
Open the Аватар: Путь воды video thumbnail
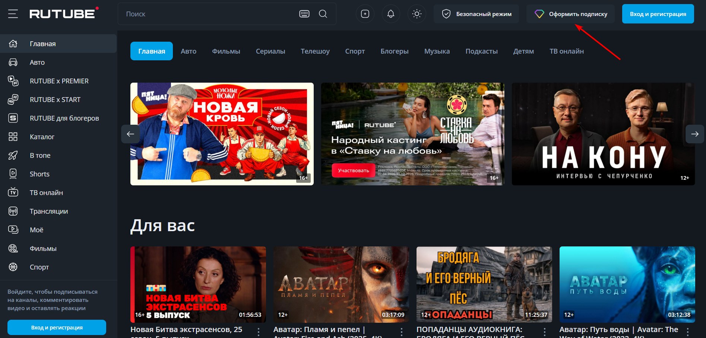627,284
